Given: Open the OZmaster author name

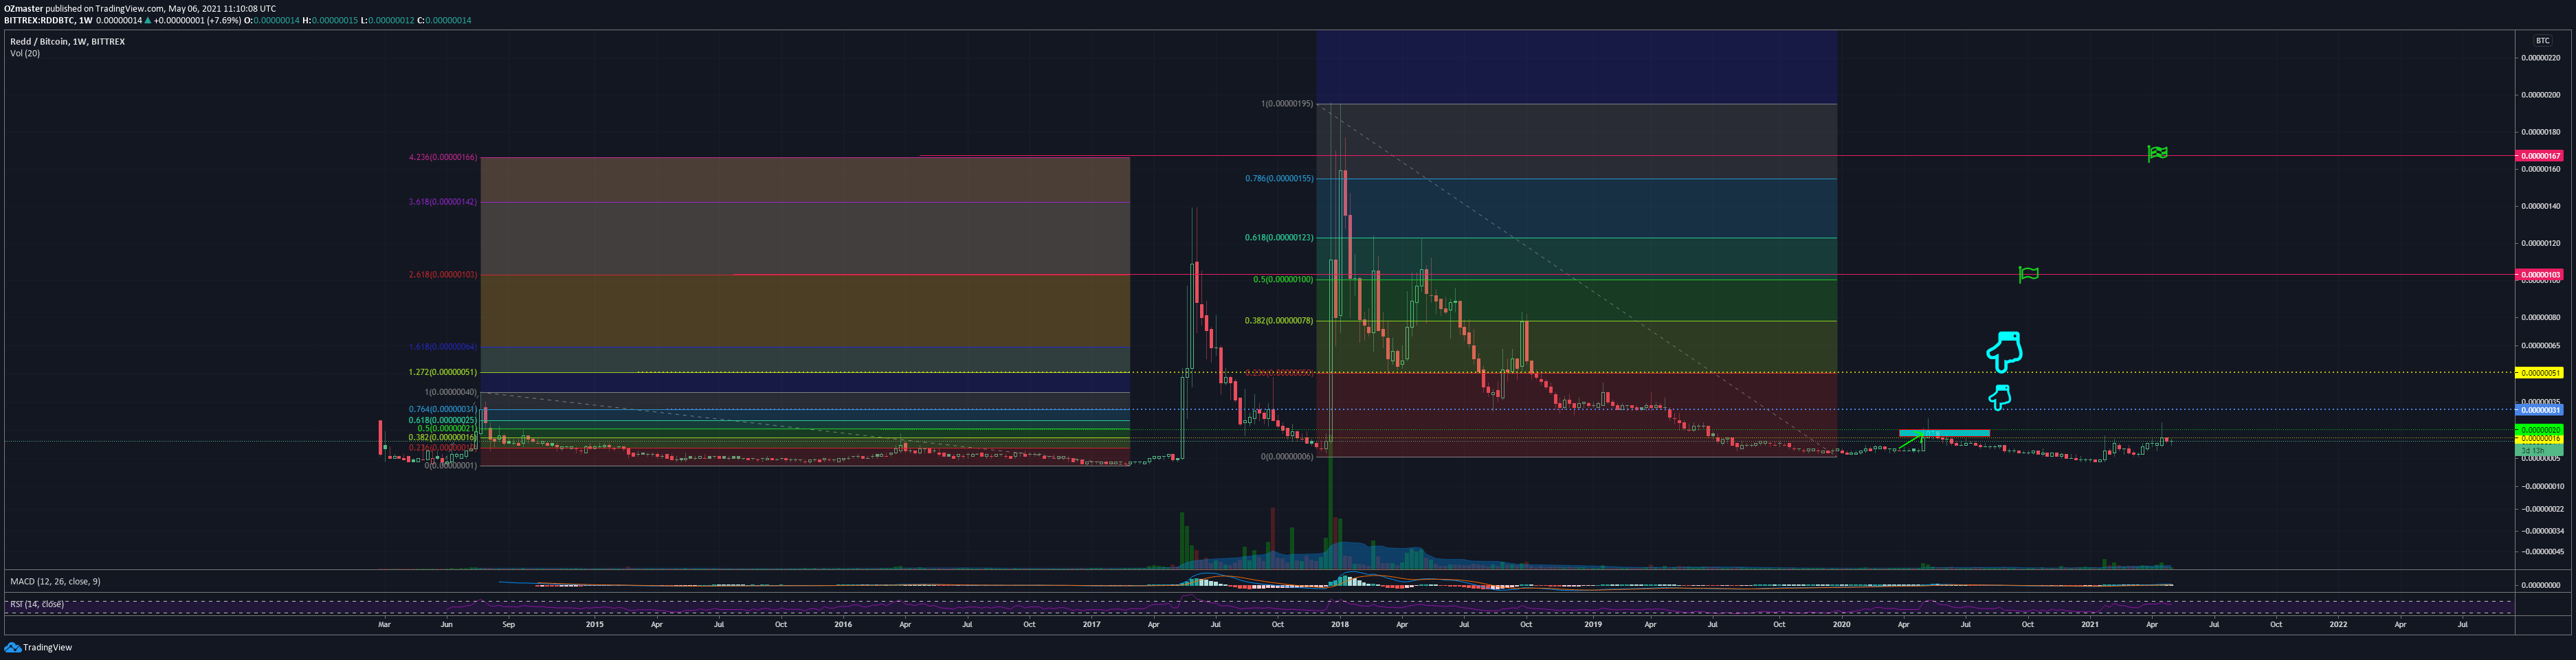Looking at the screenshot, I should 23,8.
